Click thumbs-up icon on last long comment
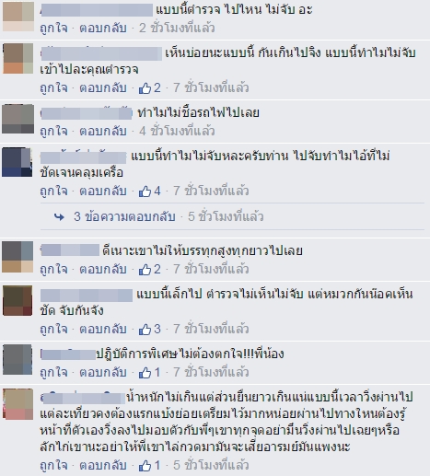Image resolution: width=430 pixels, height=476 pixels. click(x=145, y=465)
